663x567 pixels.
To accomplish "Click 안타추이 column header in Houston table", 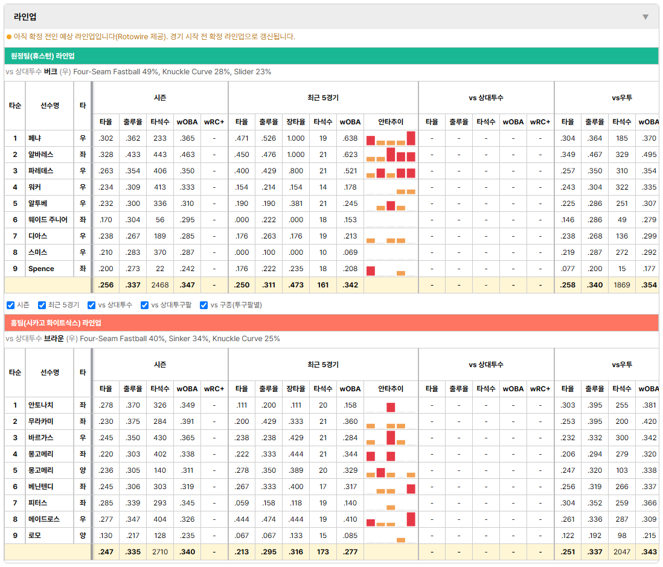I will click(x=391, y=122).
